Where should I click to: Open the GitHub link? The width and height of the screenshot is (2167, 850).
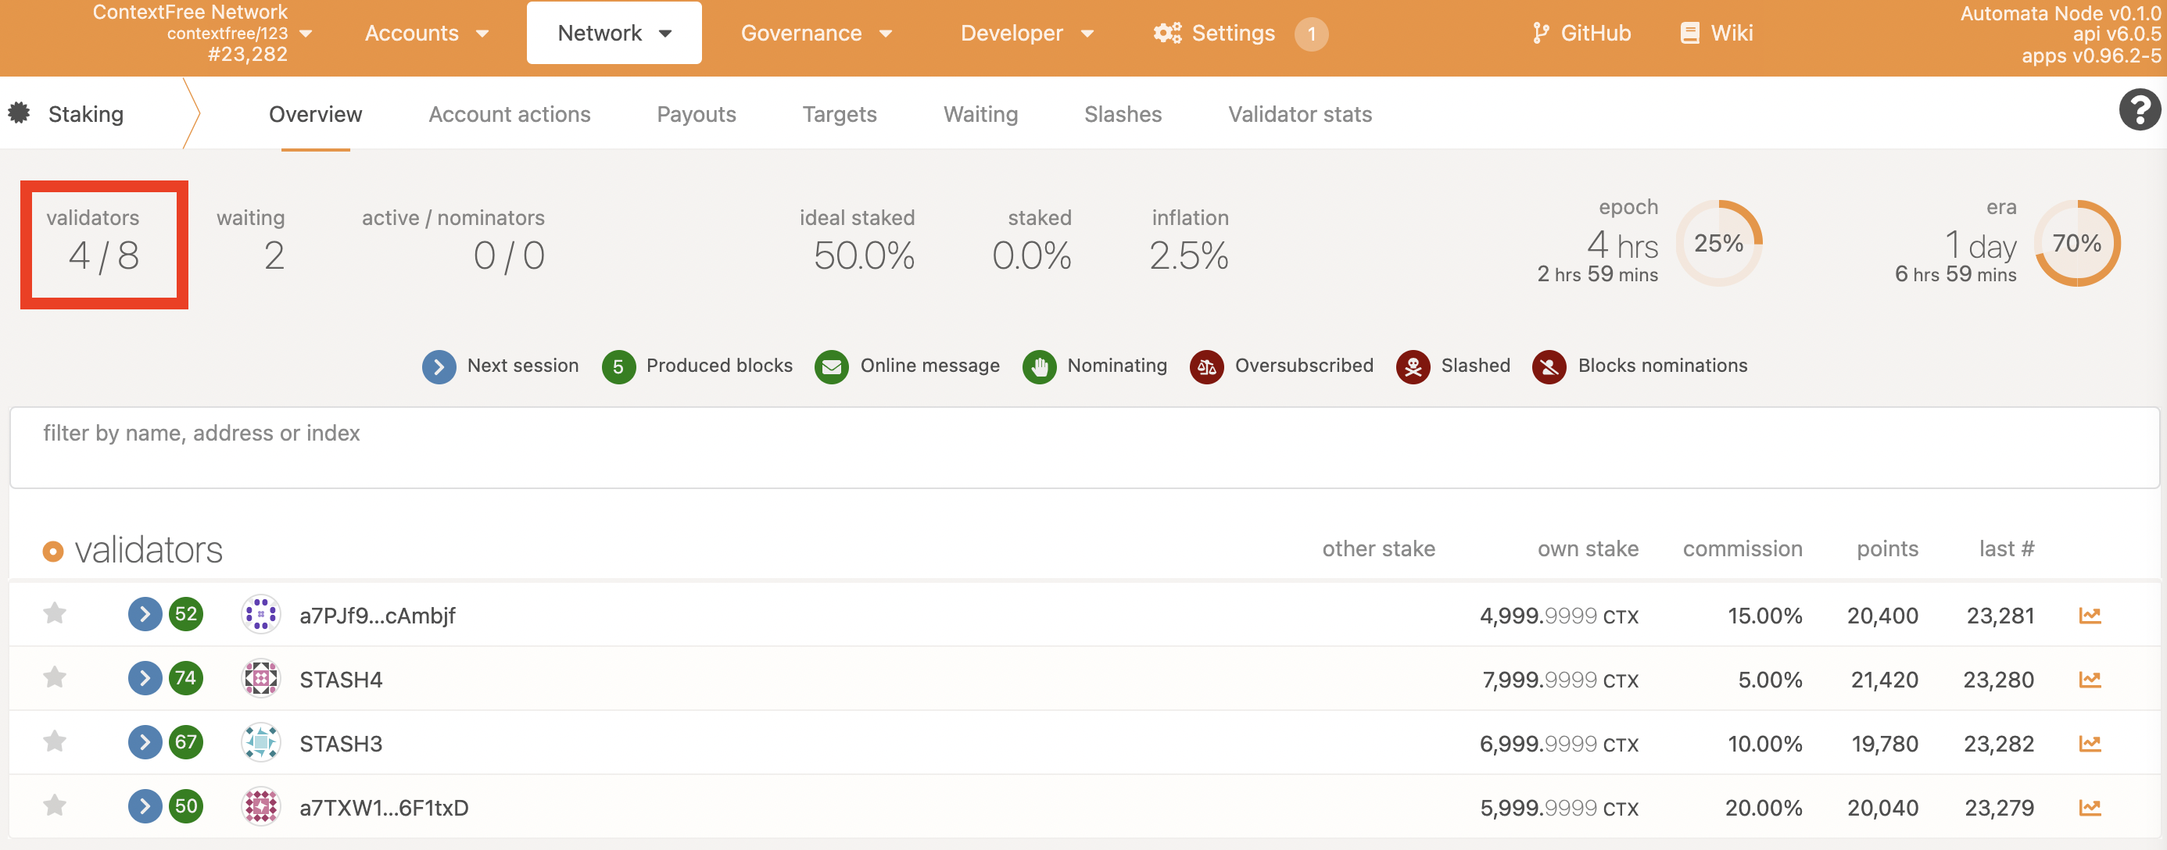coord(1581,34)
